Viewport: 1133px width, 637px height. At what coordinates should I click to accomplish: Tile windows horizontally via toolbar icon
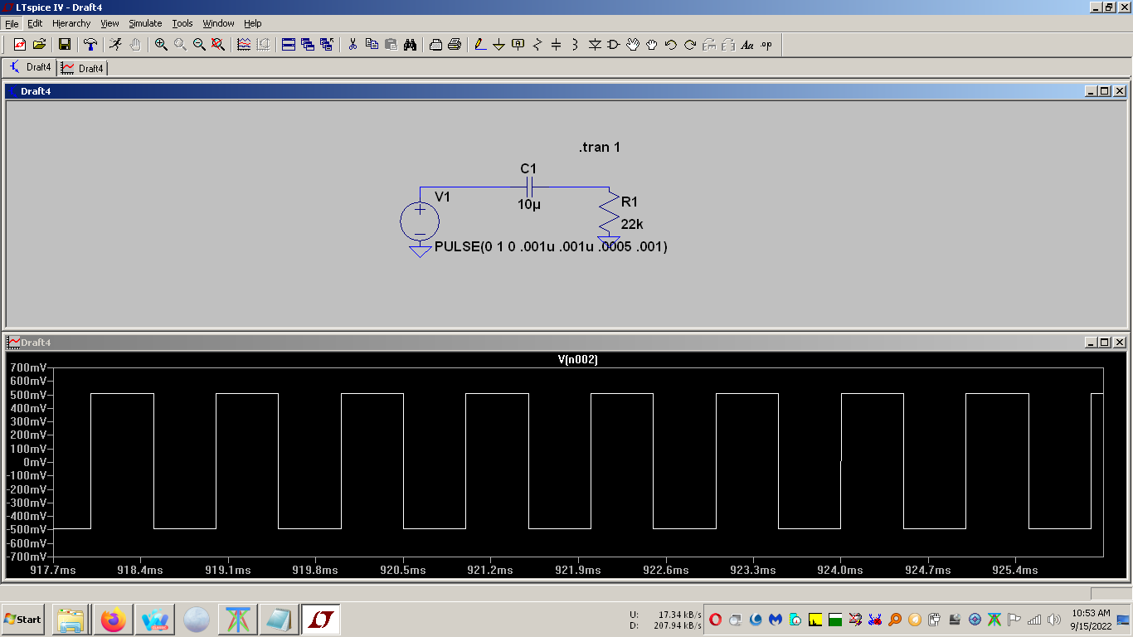[289, 45]
